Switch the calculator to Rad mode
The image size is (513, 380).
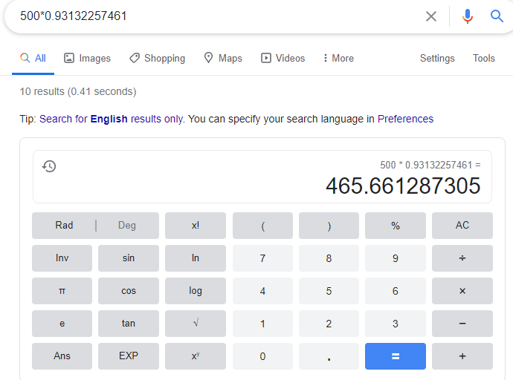(65, 226)
